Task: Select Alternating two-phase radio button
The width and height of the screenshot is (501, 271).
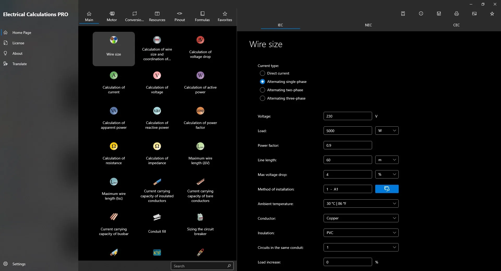Action: point(263,90)
